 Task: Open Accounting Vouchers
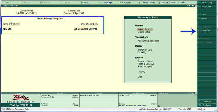point(148,41)
